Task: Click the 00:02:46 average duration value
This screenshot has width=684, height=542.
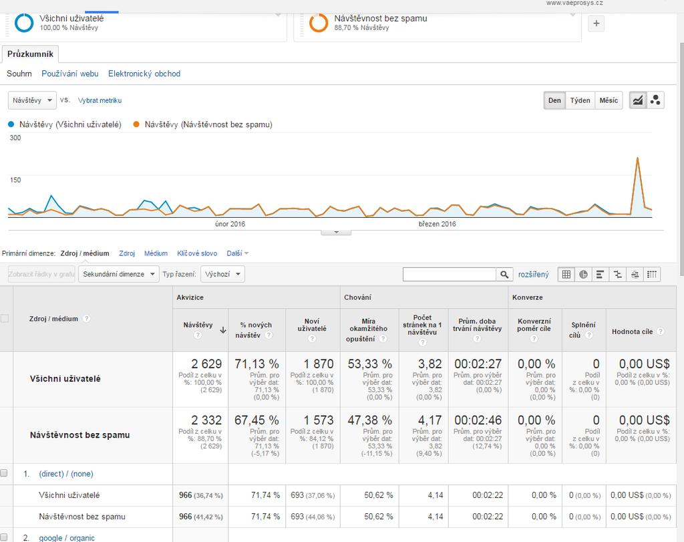Action: tap(478, 420)
